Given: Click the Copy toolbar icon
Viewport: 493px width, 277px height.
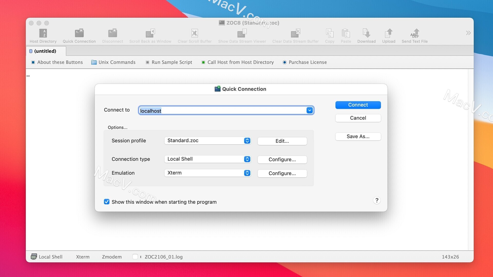Looking at the screenshot, I should pos(330,33).
